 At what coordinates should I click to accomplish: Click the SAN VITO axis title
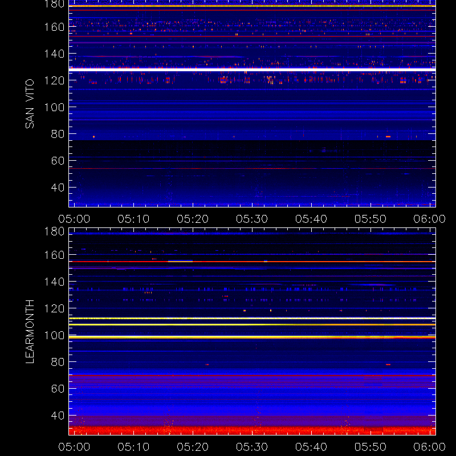[30, 104]
